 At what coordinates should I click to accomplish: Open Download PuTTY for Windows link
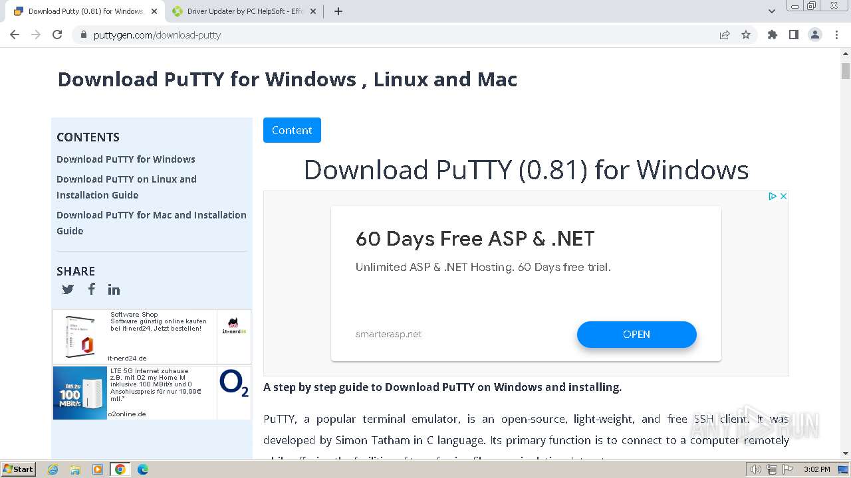point(126,159)
